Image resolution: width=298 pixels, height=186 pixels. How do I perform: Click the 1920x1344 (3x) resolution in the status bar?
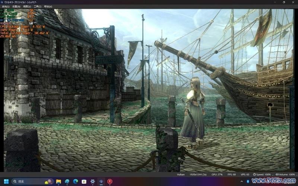coord(198,174)
